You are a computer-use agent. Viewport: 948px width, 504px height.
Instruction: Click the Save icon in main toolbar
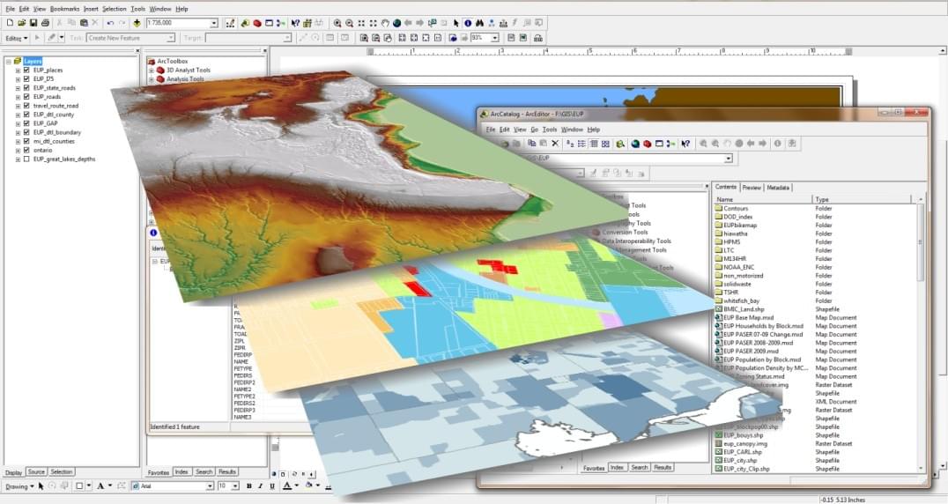click(x=33, y=22)
